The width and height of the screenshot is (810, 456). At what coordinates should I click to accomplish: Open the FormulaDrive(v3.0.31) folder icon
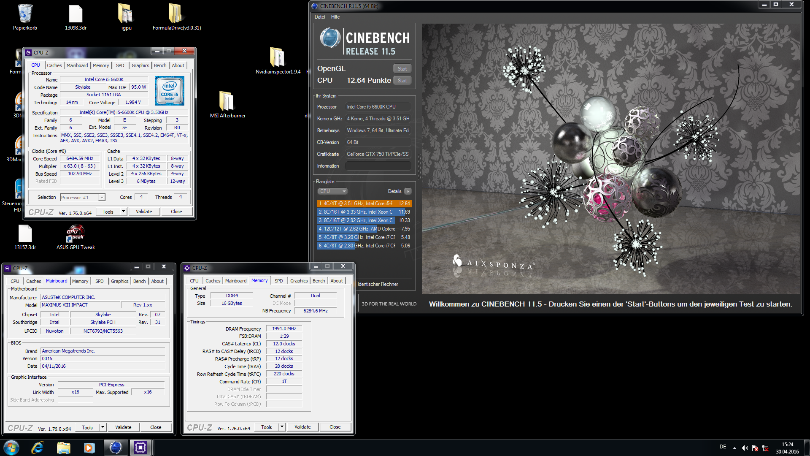[x=177, y=17]
